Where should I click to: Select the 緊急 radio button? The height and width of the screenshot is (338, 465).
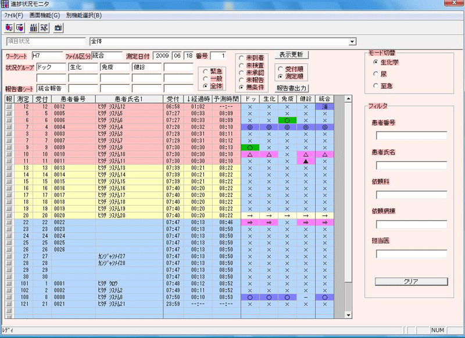206,71
